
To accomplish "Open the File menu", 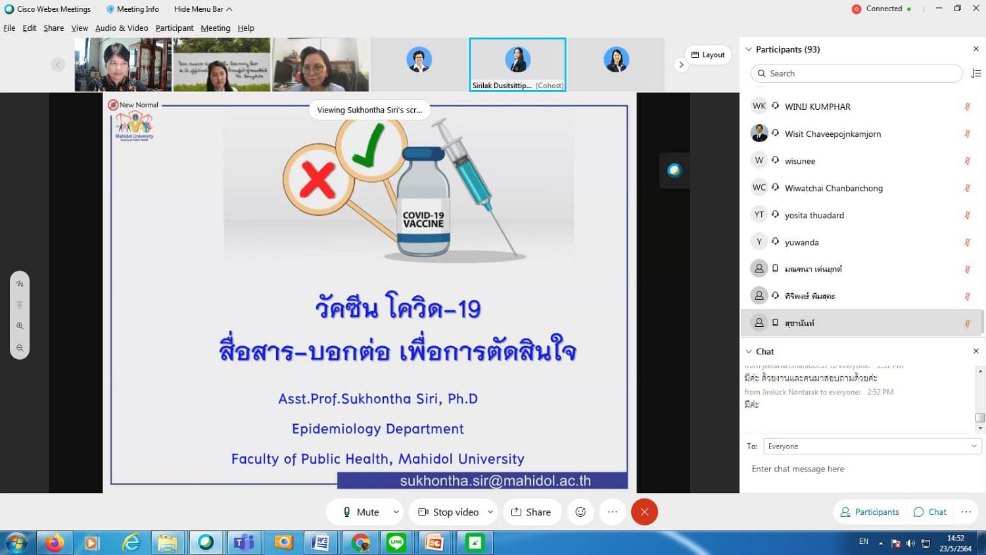I will pyautogui.click(x=9, y=28).
